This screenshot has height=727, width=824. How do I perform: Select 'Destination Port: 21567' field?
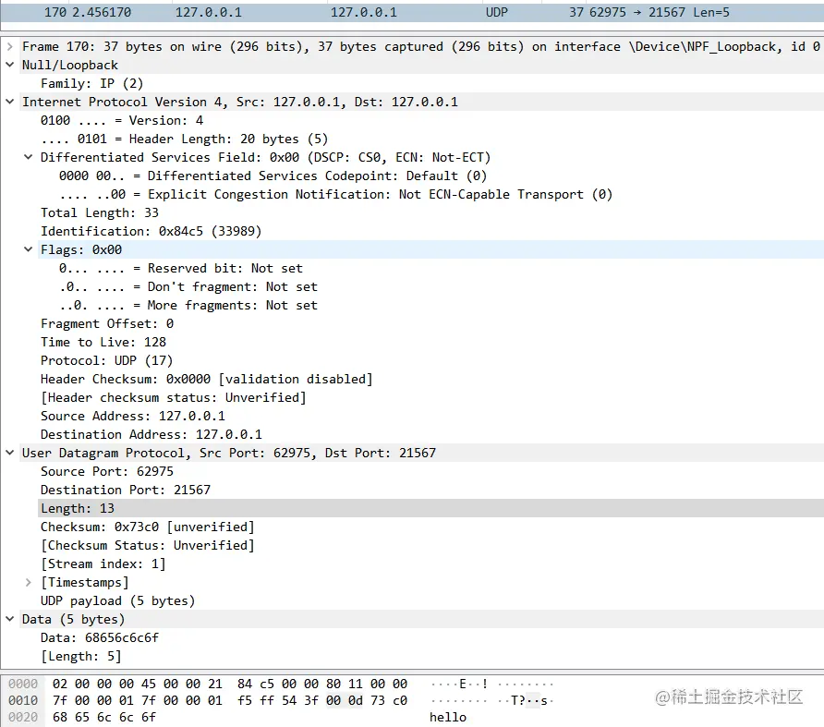126,490
